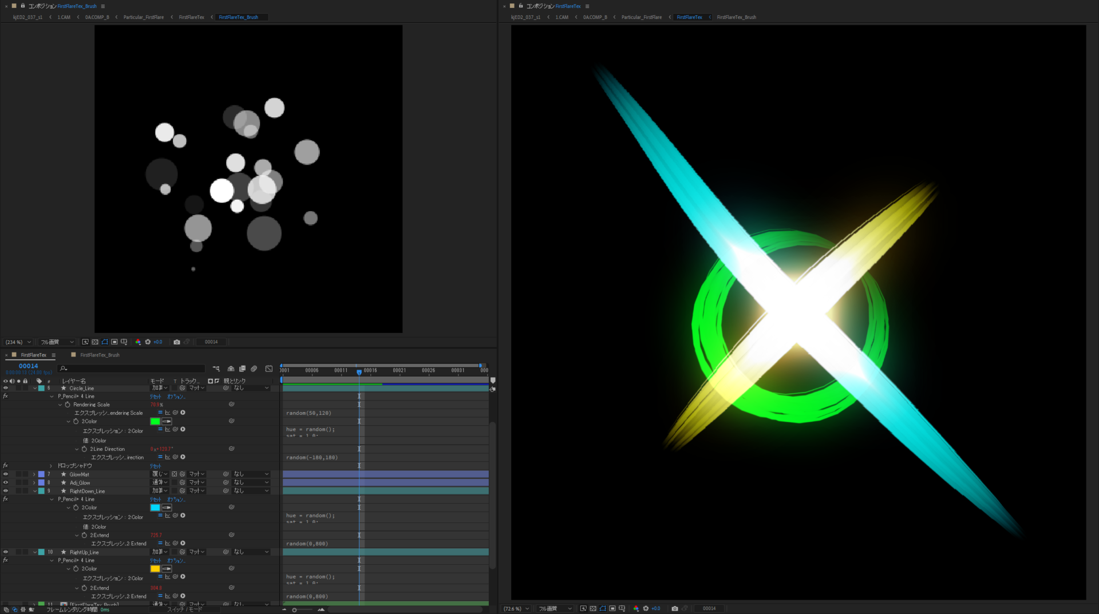Toggle region of interest in right viewer
Screen dimensions: 1099x614
click(x=612, y=608)
